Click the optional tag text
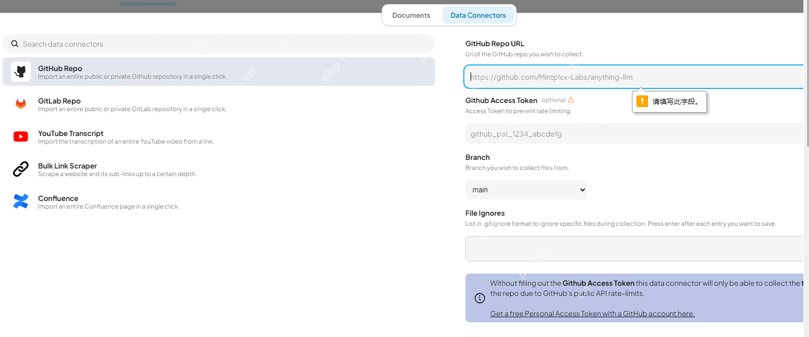 pos(553,100)
